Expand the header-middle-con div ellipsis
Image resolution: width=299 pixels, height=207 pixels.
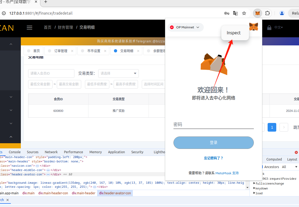point(48,170)
